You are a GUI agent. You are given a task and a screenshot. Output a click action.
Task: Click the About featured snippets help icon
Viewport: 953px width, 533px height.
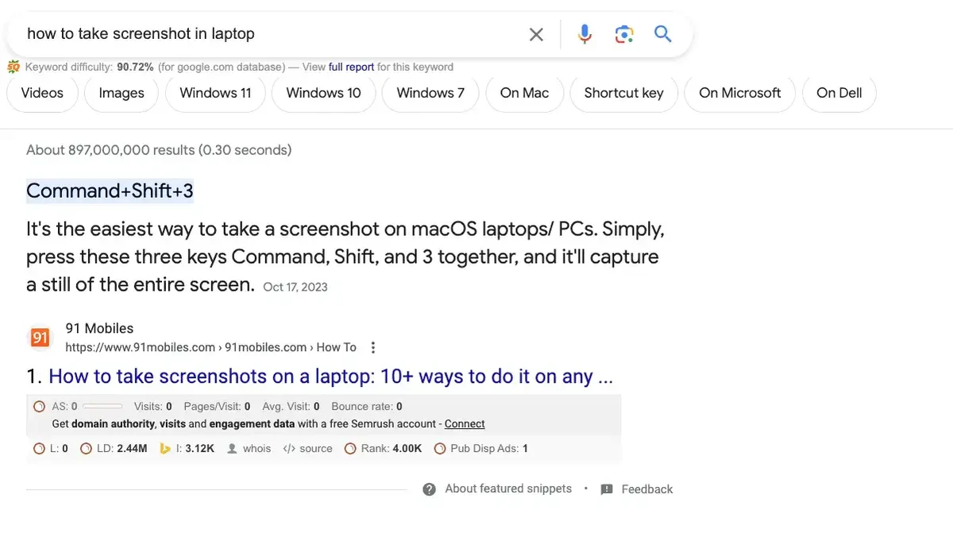point(430,489)
